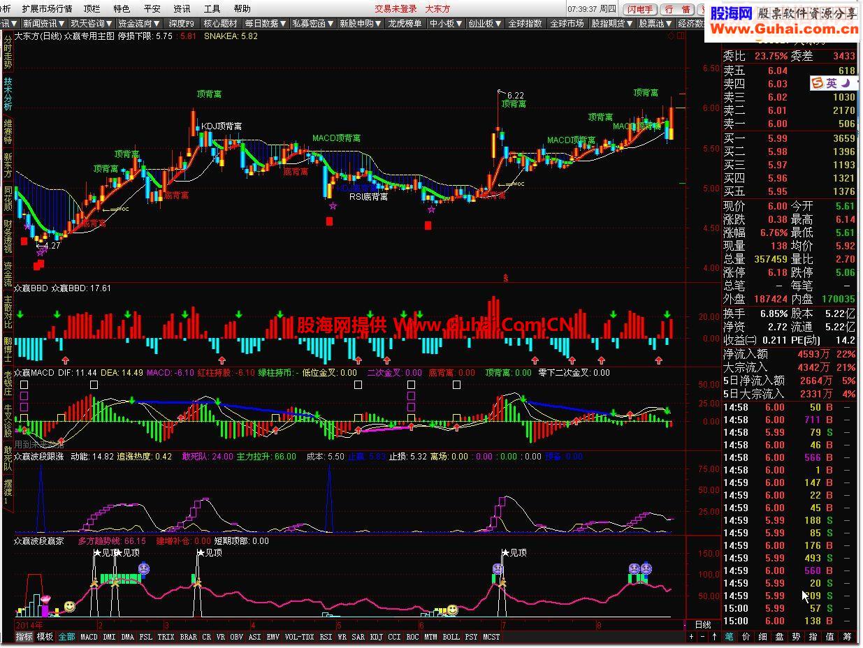The width and height of the screenshot is (863, 648).
Task: Select the 细 detail tab
Action: (x=763, y=637)
